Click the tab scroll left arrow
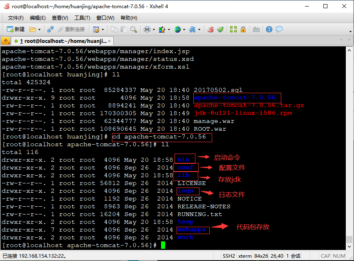This screenshot has height=261, width=354. [x=341, y=40]
